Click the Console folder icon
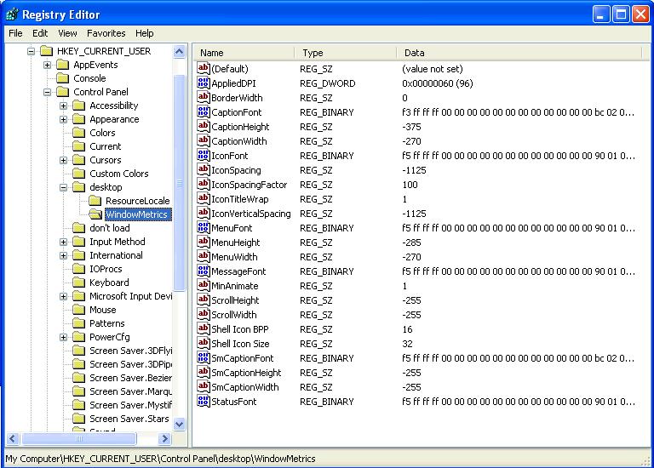The width and height of the screenshot is (654, 468). [62, 78]
